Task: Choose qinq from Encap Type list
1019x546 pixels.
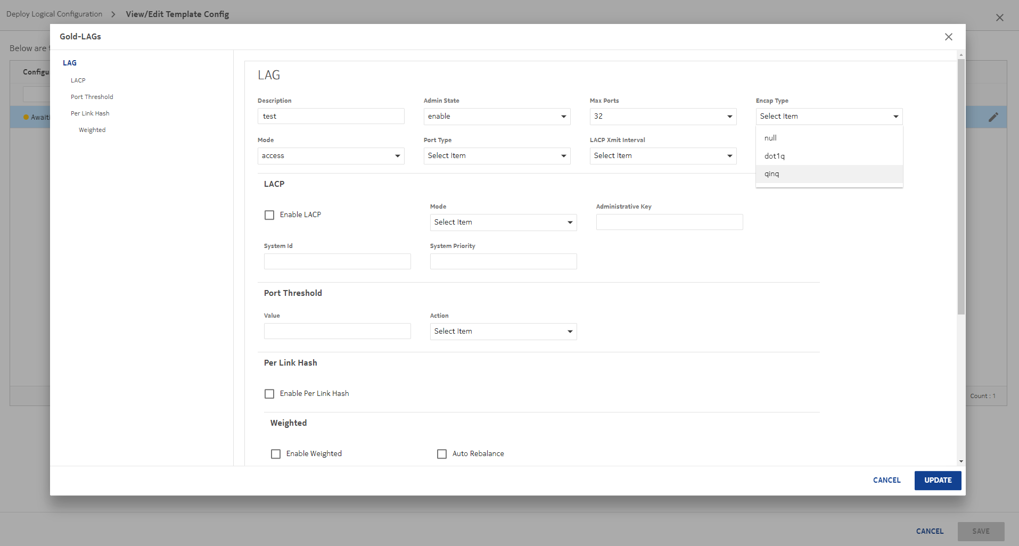Action: [829, 174]
